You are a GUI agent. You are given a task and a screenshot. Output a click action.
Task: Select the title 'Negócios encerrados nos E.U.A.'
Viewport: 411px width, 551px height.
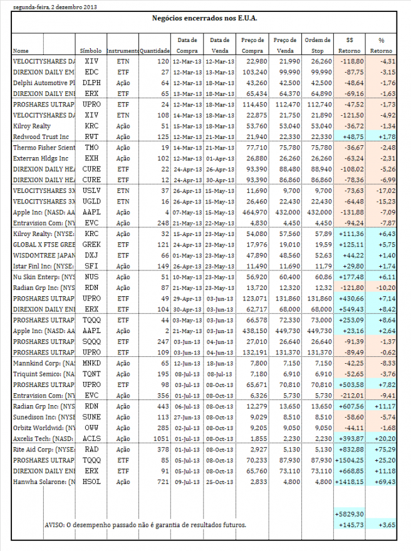click(x=204, y=18)
